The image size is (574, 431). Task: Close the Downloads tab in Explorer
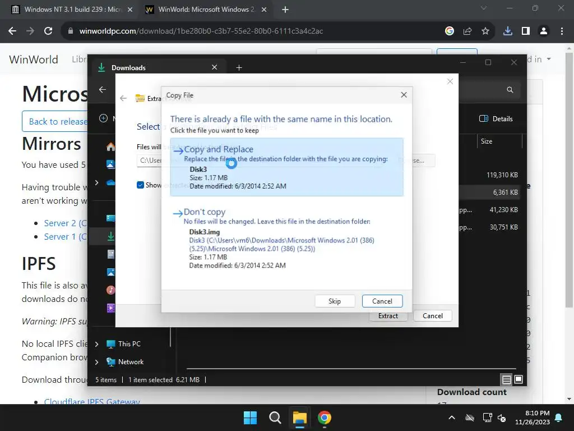tap(215, 67)
